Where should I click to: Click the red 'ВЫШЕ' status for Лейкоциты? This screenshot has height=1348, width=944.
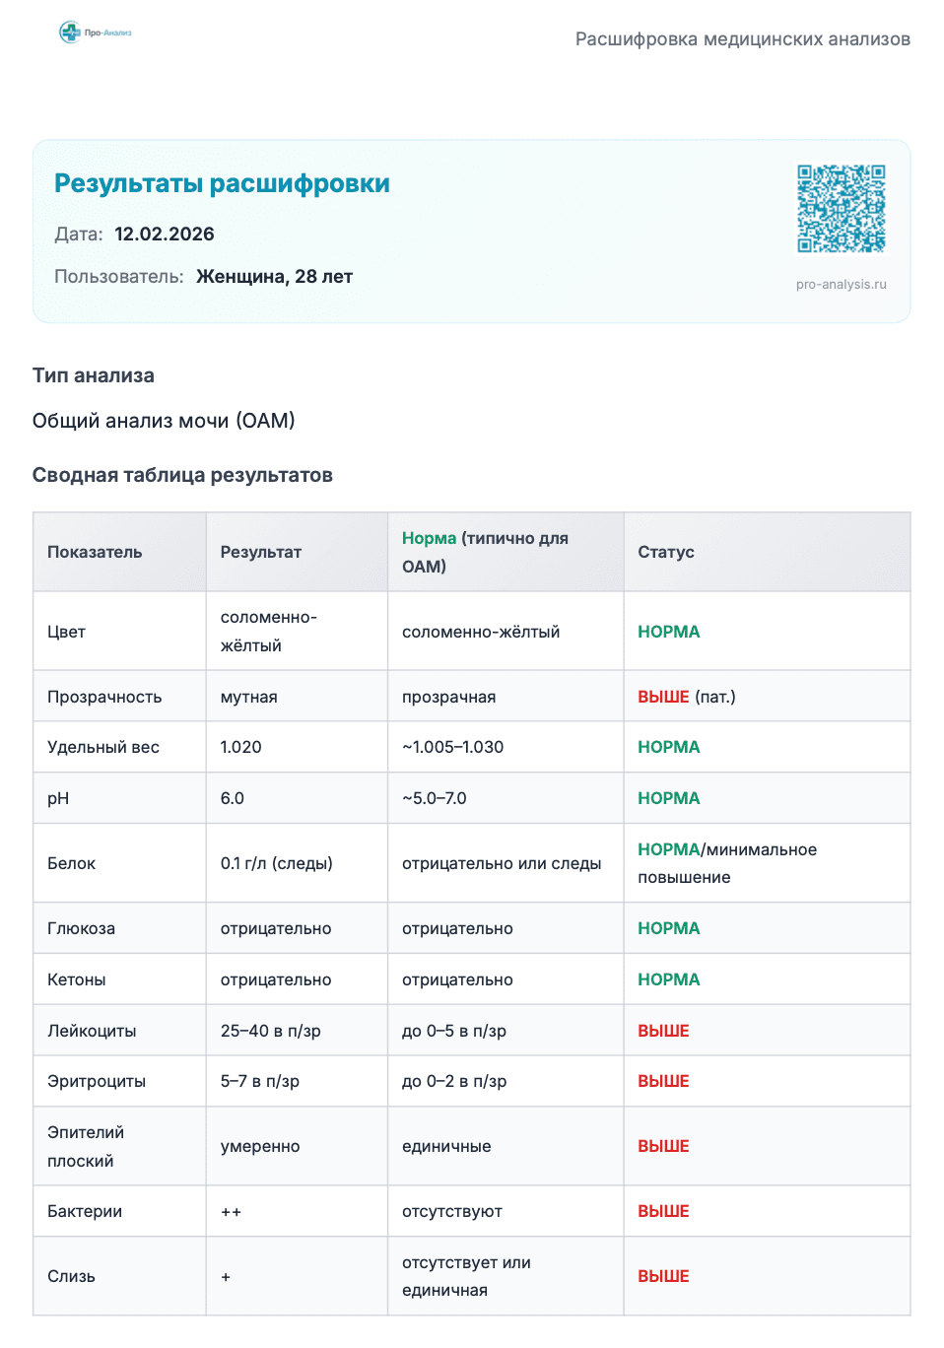(663, 1031)
